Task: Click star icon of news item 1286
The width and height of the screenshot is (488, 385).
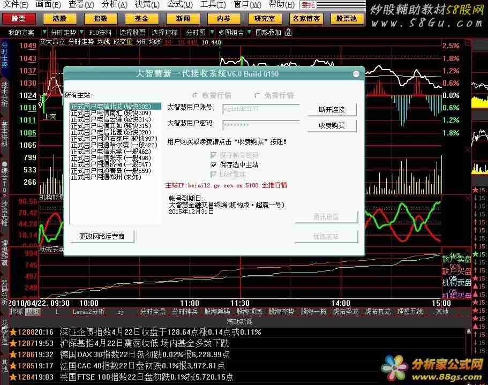Action: (x=13, y=354)
